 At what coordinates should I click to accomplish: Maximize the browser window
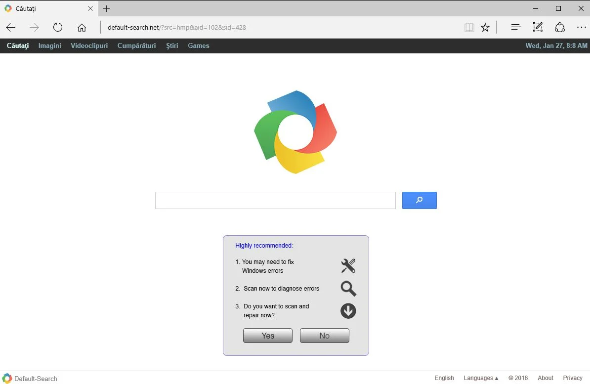(558, 8)
